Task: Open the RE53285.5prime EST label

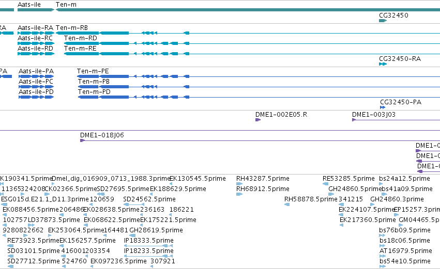Action: click(x=348, y=179)
